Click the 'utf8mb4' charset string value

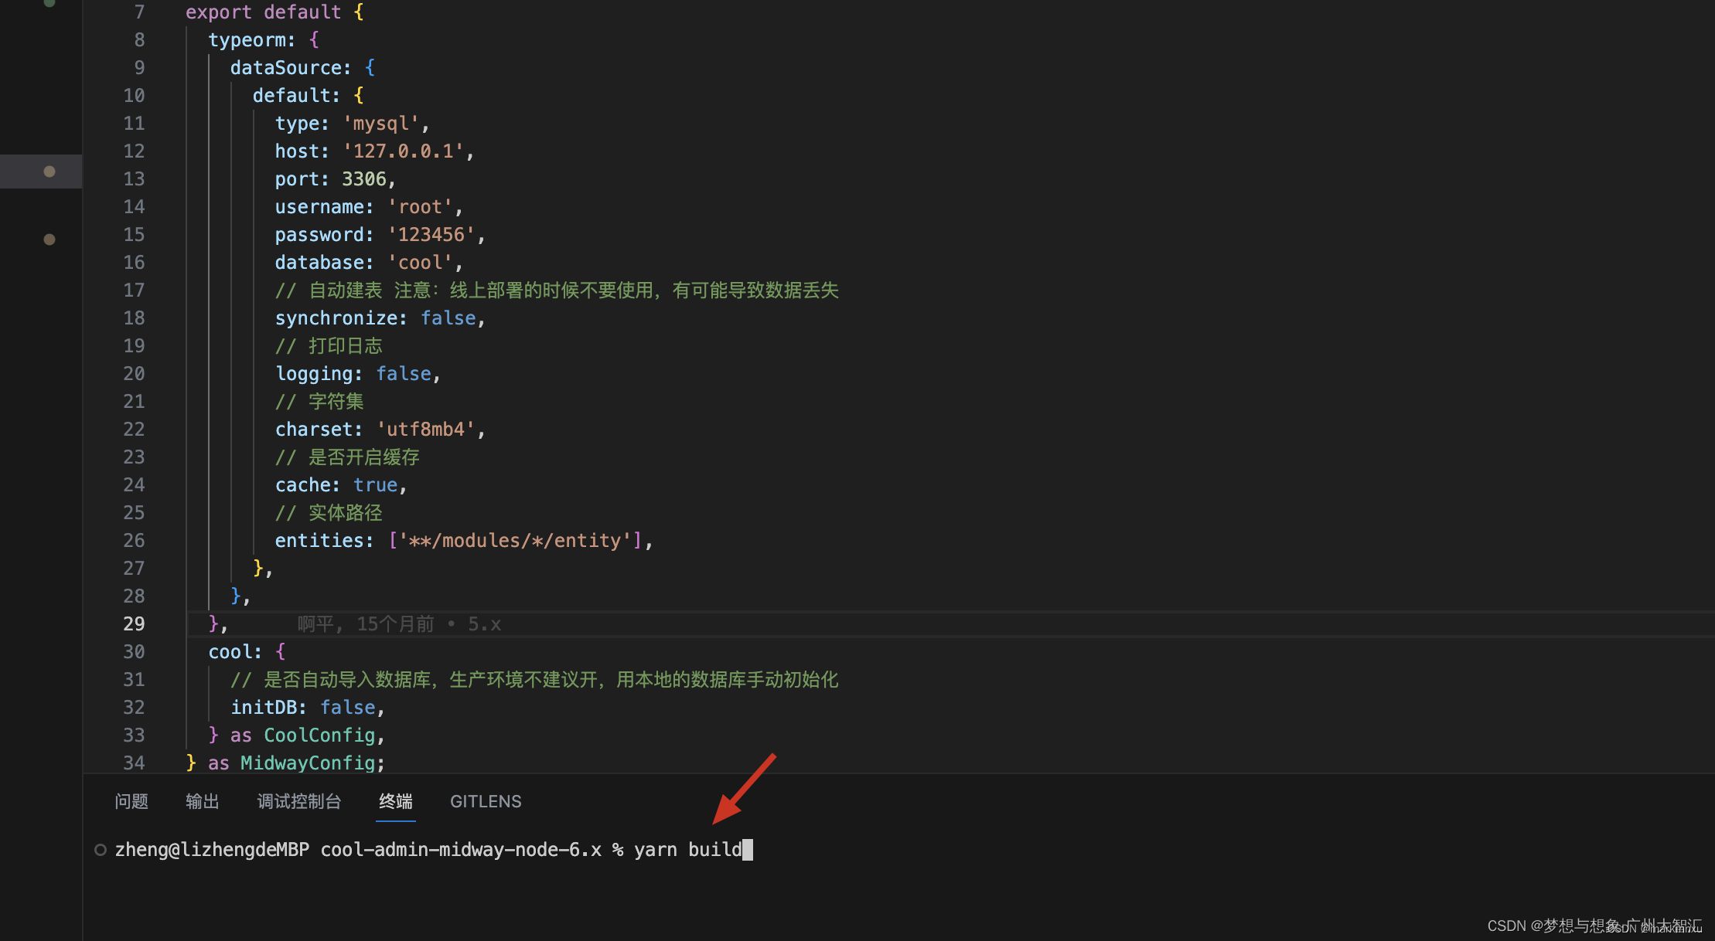[x=425, y=430]
